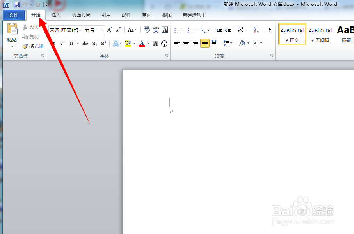Open the font size dropdown
This screenshot has width=354, height=234.
[x=101, y=30]
